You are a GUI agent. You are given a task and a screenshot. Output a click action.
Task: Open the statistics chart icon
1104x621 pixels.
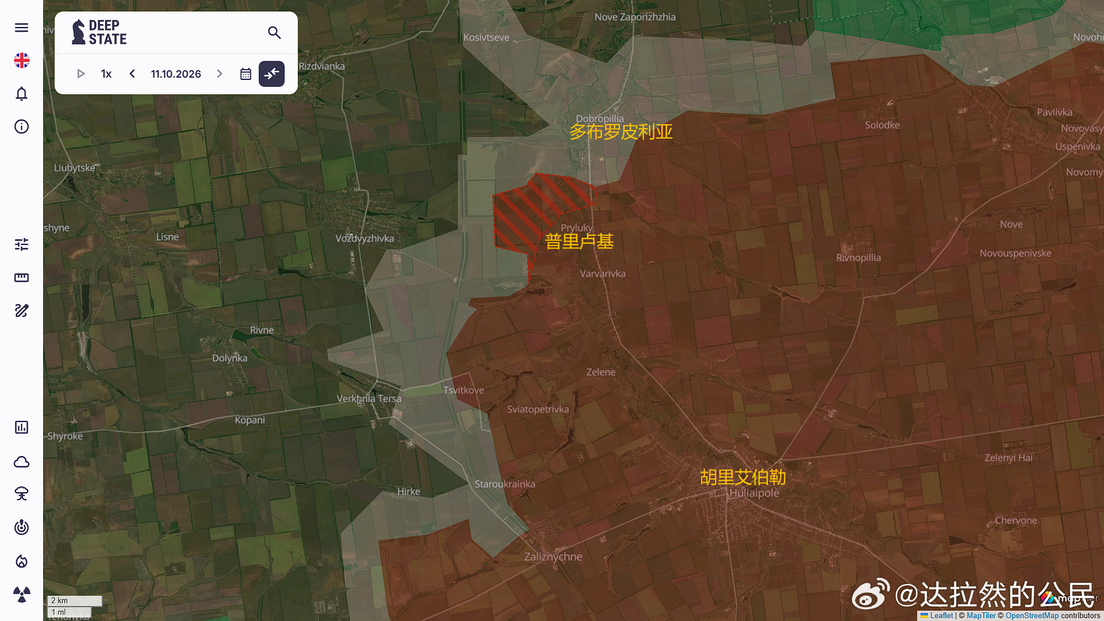tap(21, 427)
